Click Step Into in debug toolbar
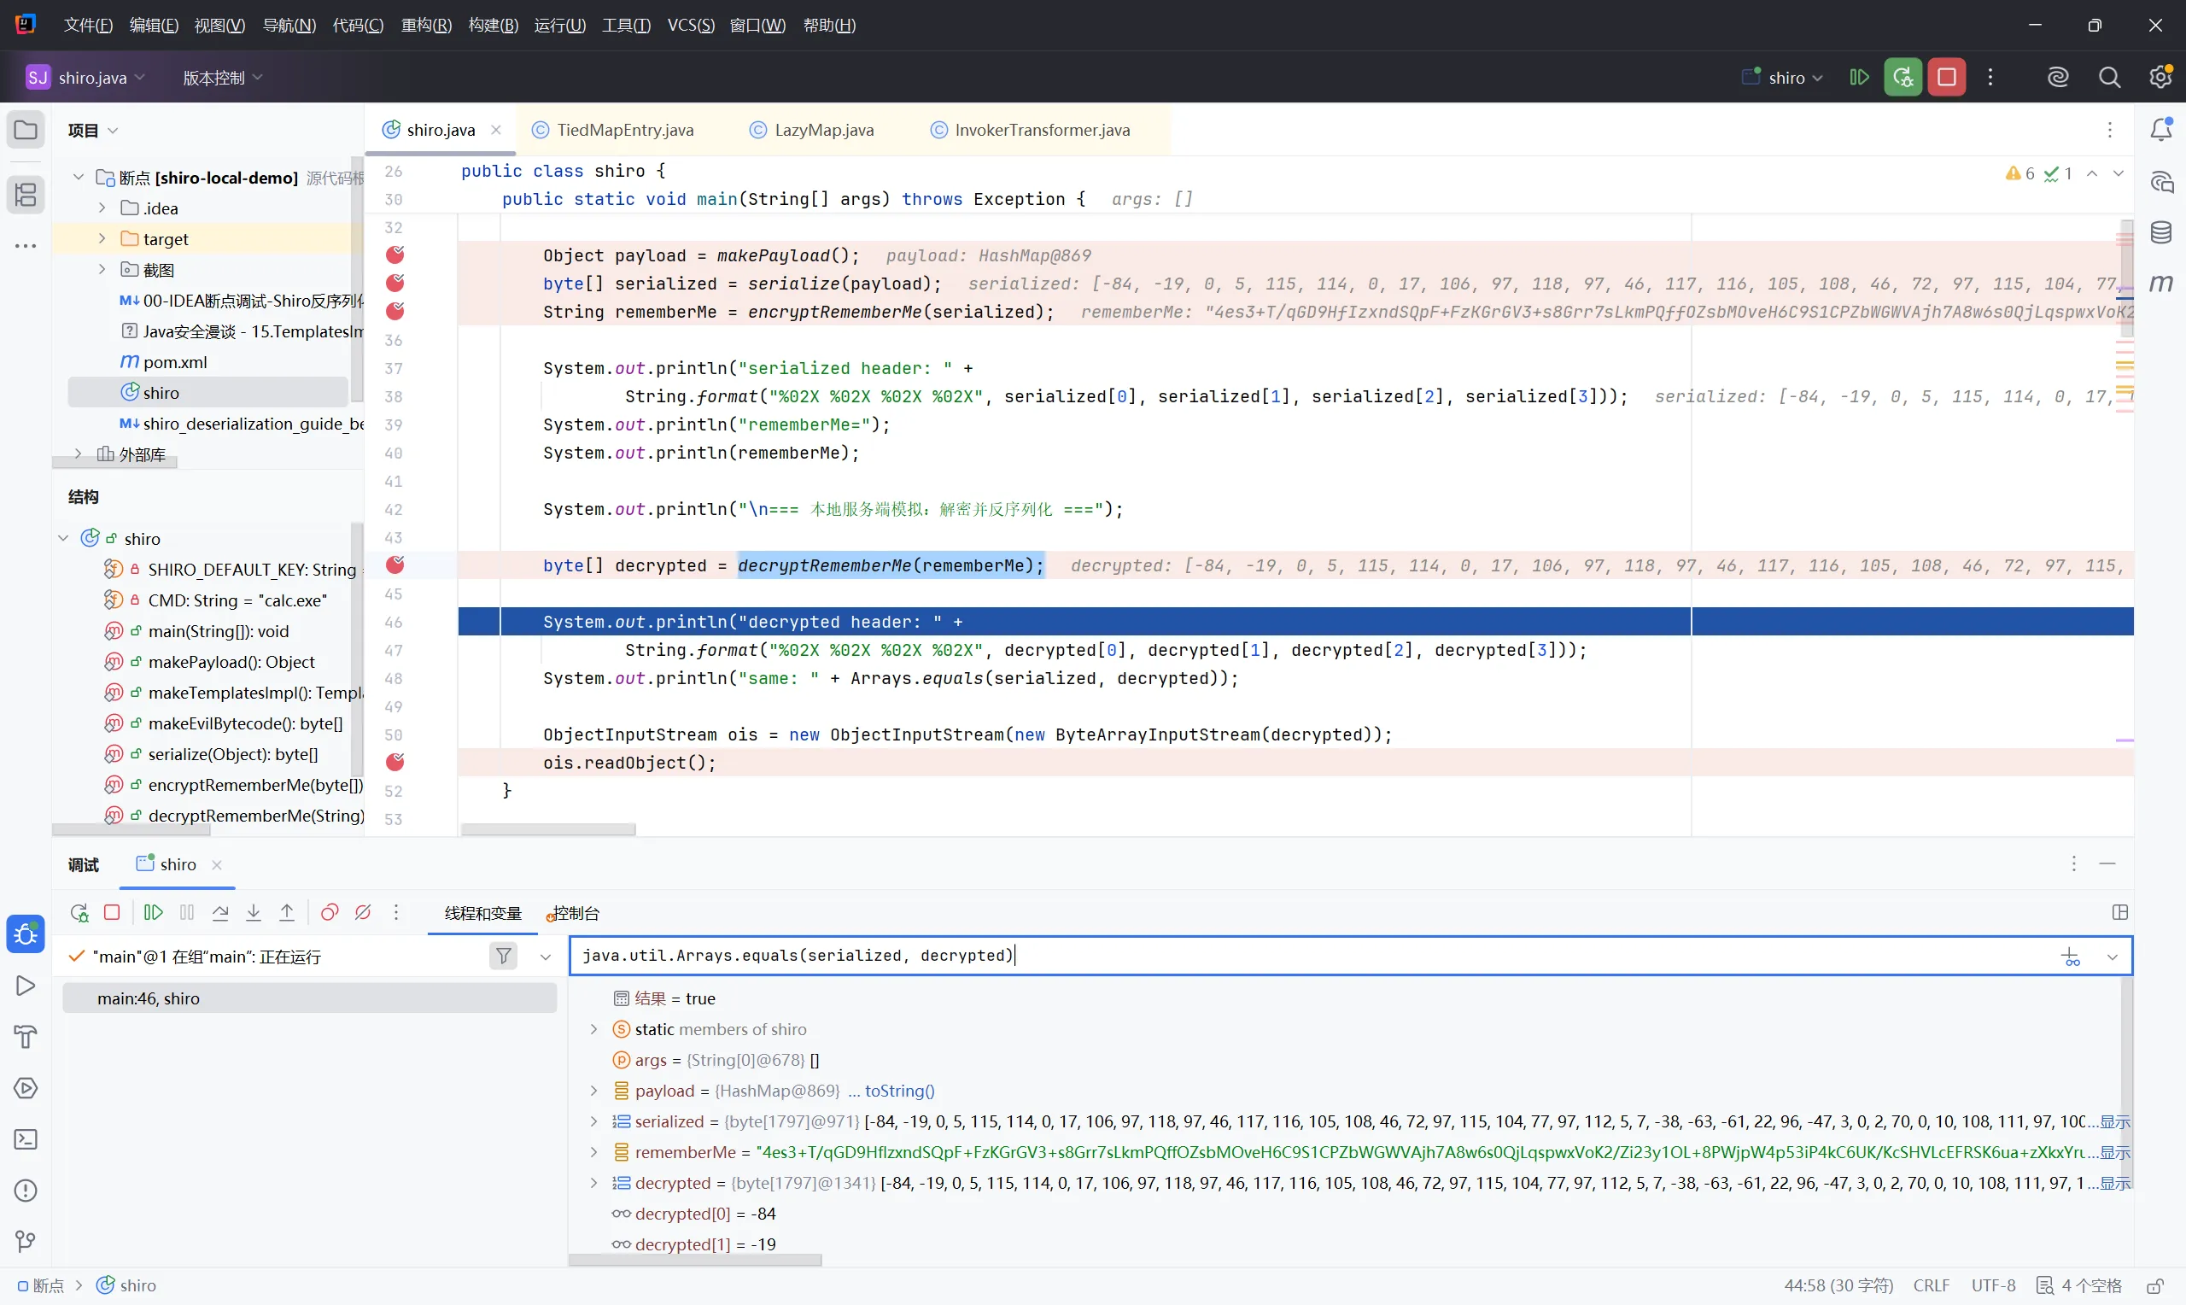This screenshot has width=2186, height=1305. (254, 913)
